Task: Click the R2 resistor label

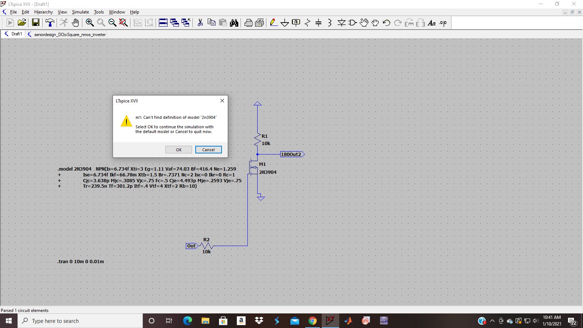Action: pos(207,240)
